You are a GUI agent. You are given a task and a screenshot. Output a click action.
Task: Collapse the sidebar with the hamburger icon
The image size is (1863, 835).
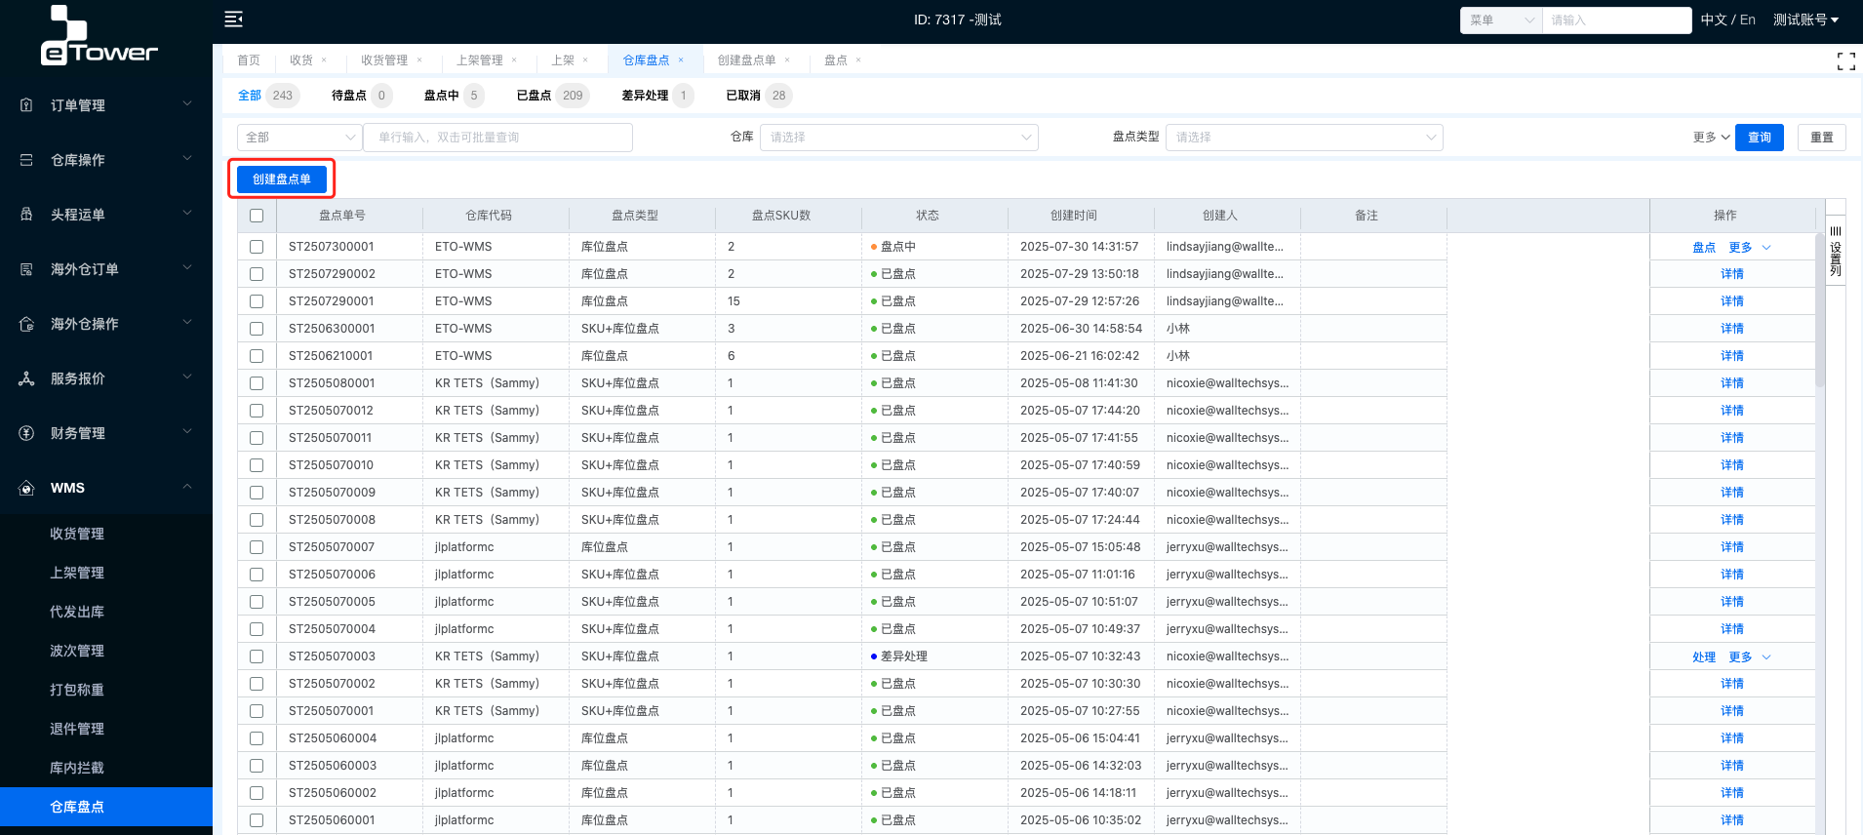coord(233,20)
